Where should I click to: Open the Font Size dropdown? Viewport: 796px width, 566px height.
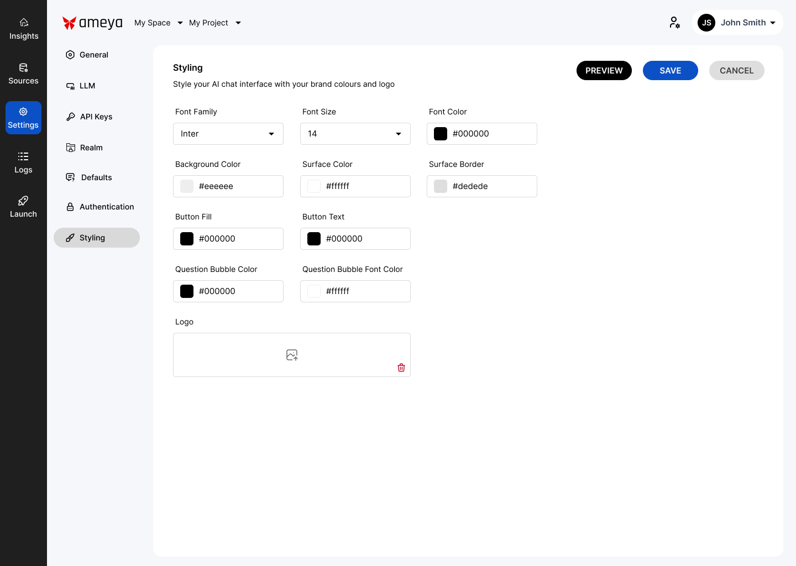click(355, 134)
